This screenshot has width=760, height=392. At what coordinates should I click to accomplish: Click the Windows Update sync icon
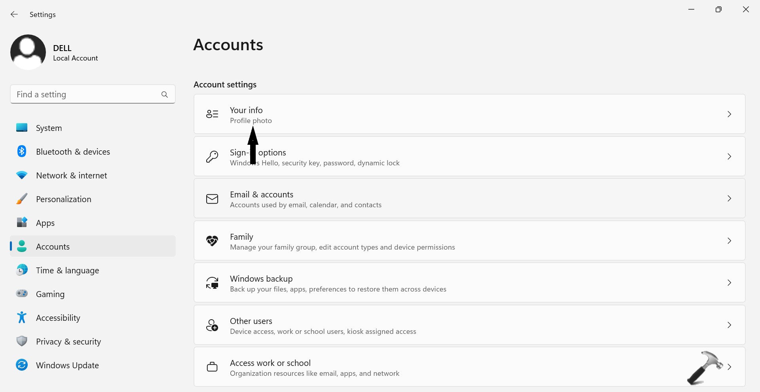click(x=22, y=365)
